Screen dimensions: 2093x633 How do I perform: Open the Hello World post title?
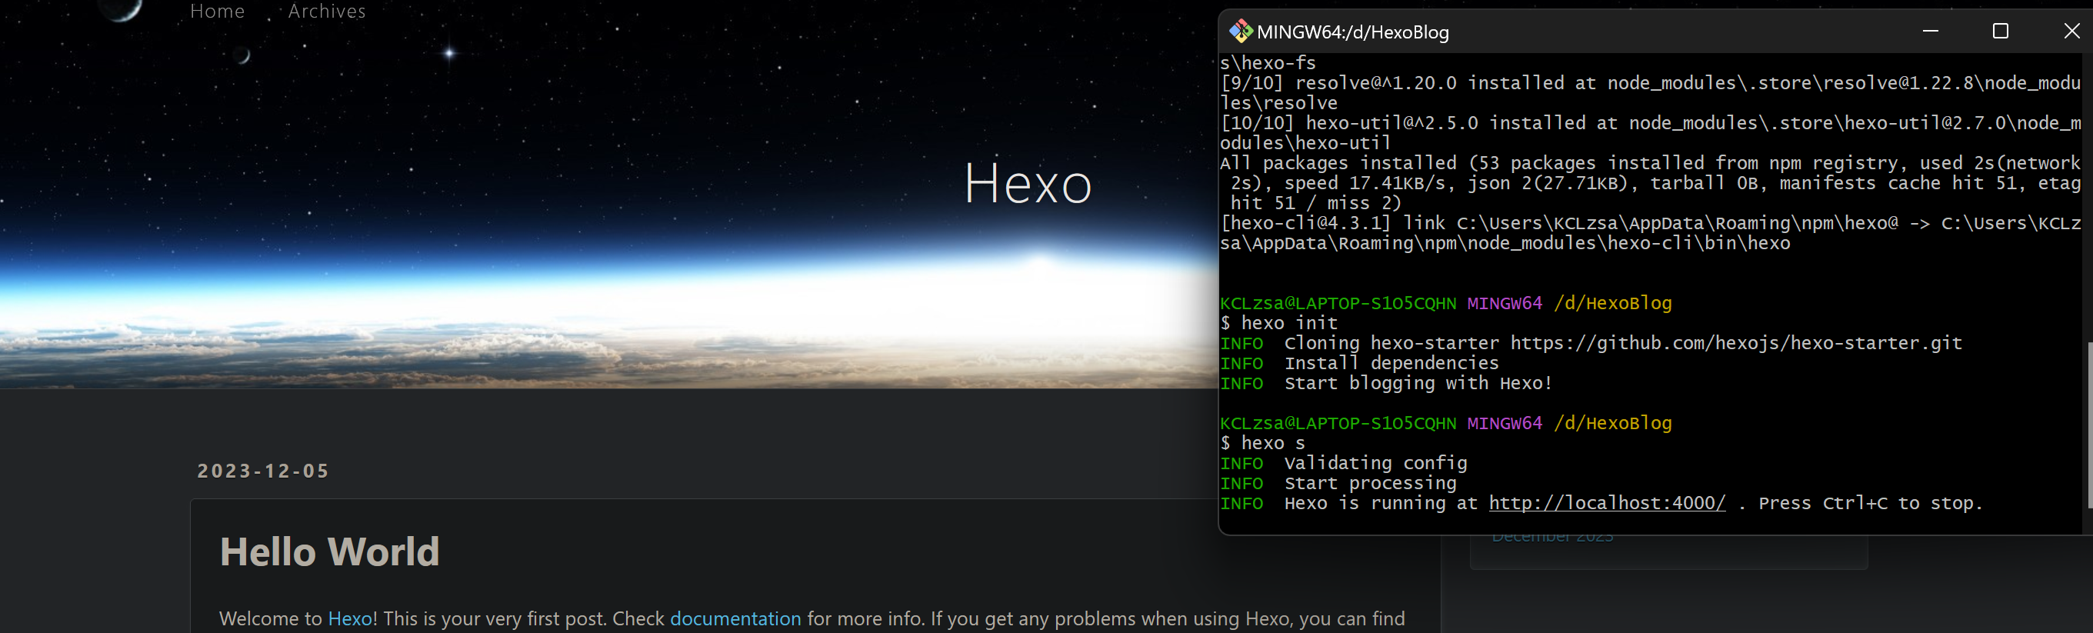click(x=330, y=551)
